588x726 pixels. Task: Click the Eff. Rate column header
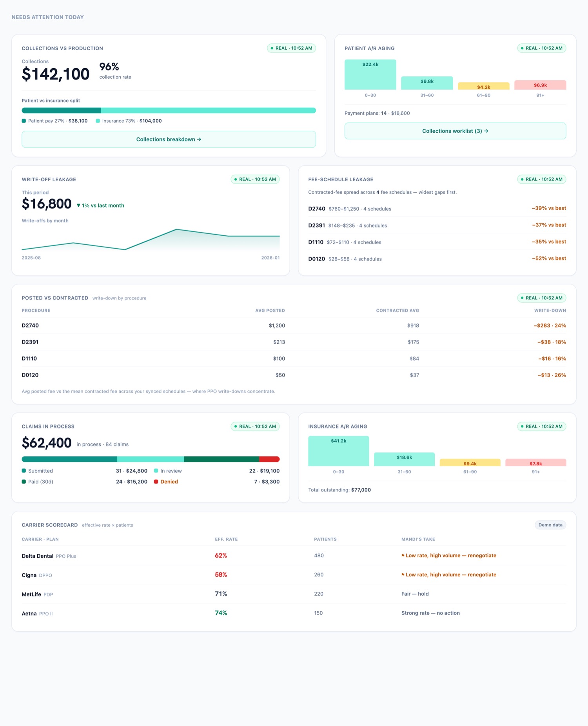pyautogui.click(x=226, y=539)
